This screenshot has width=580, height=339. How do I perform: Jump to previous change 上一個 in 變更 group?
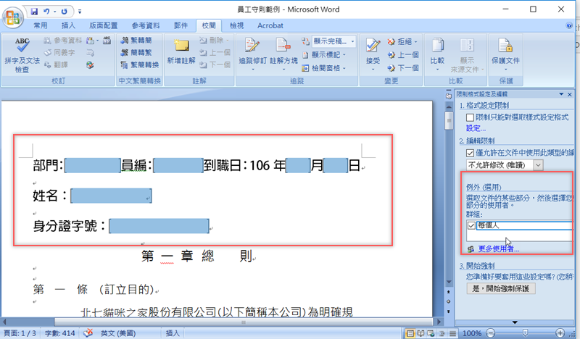click(x=403, y=55)
